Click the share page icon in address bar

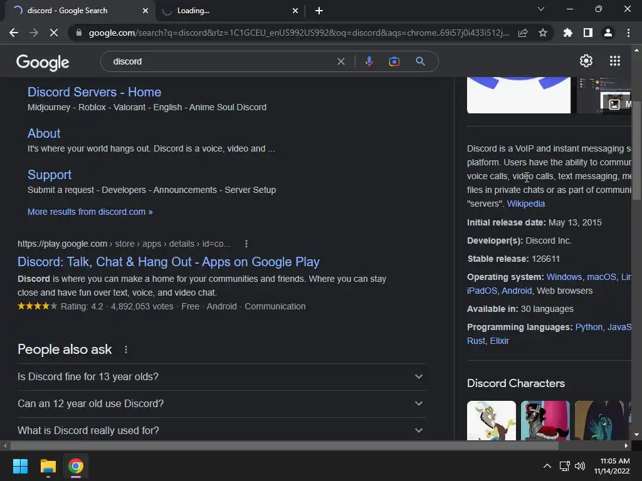point(523,33)
